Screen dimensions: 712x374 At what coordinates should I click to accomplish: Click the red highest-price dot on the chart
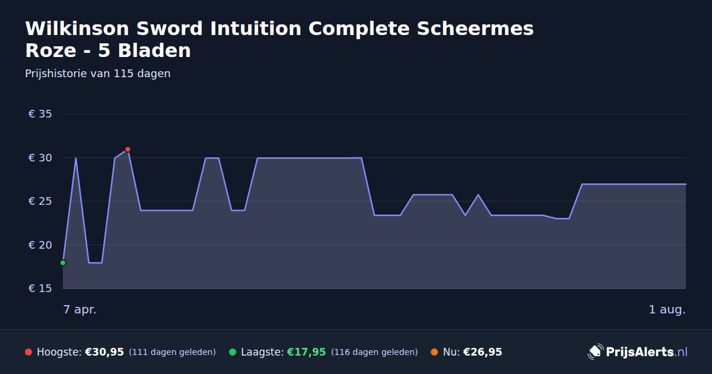[128, 150]
